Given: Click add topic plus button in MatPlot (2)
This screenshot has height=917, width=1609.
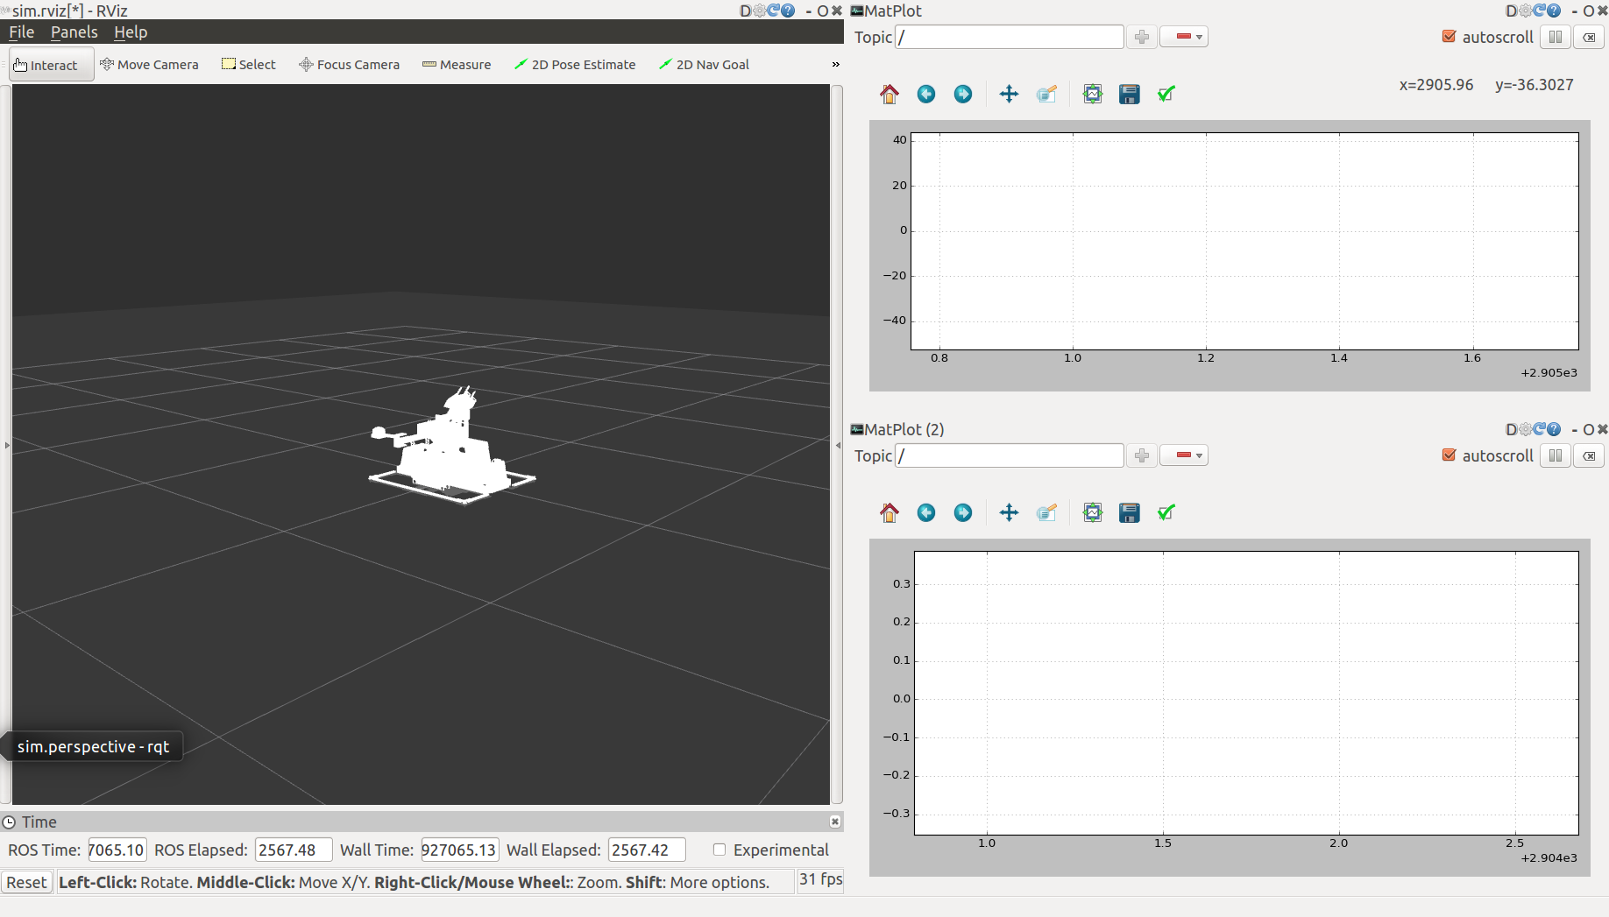Looking at the screenshot, I should point(1141,455).
